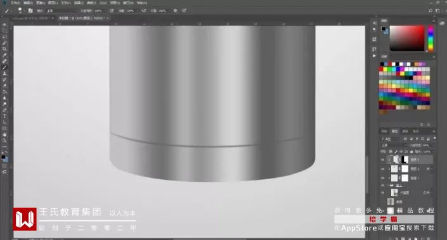Select the Rectangular Marquee tool
This screenshot has height=240, width=447.
pos(4,31)
